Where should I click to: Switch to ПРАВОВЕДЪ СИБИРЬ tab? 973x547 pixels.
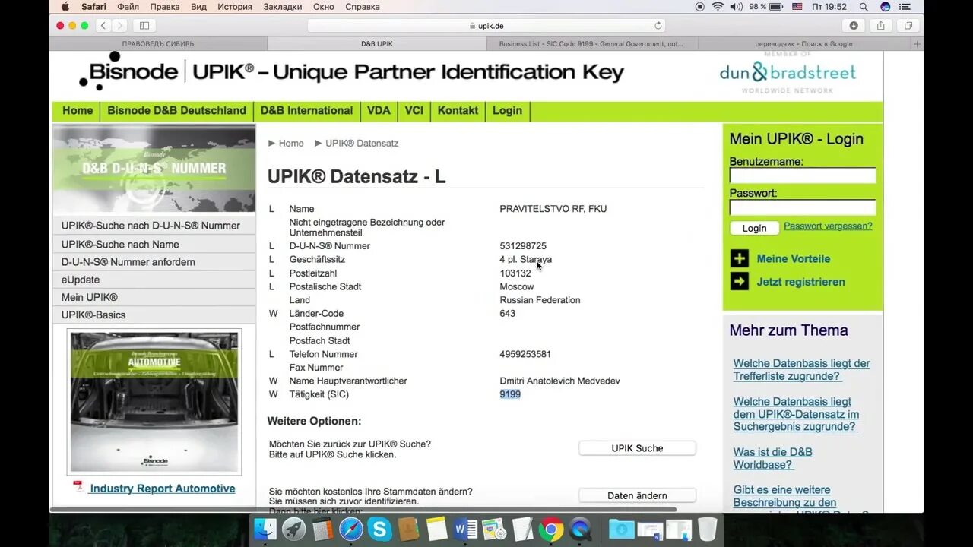(158, 44)
